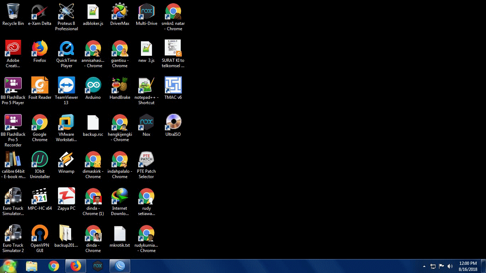Image resolution: width=486 pixels, height=273 pixels.
Task: Launch TeamViewer 13 shortcut
Action: pos(67,91)
